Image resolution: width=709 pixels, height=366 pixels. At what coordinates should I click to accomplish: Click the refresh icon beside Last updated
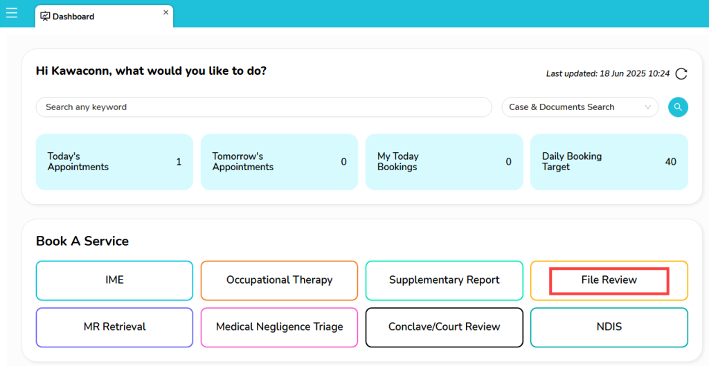681,73
